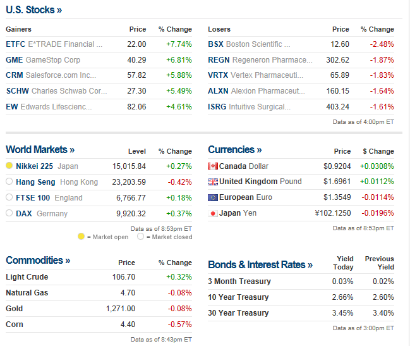Click Gold price 1,271.00

click(121, 309)
